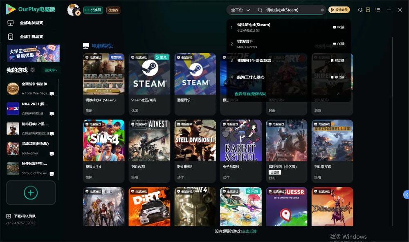409x242 pixels.
Task: Click the yellow mini-window icon
Action: click(368, 10)
